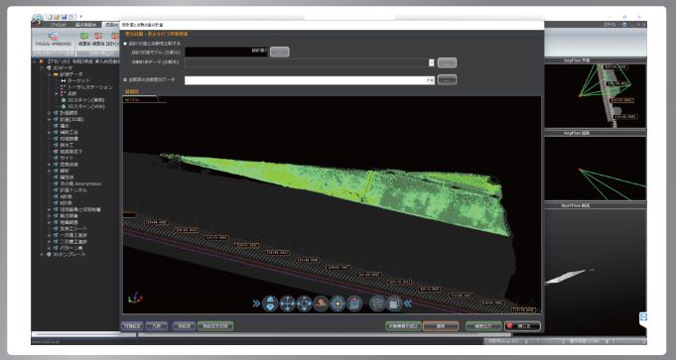Click the orange-outlined 適用 button in the dialog
Screen dimensions: 676x360
click(x=441, y=326)
